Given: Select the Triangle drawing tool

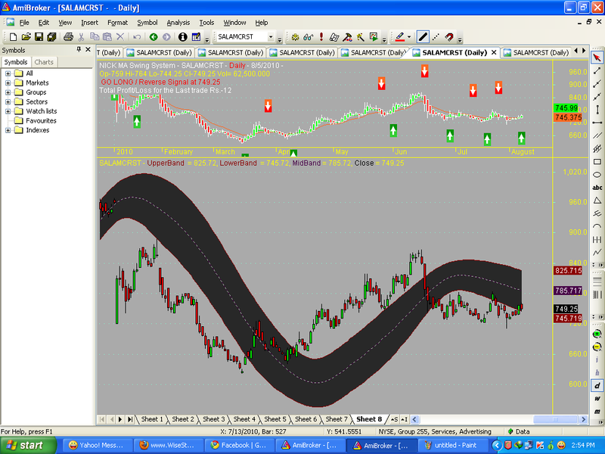Looking at the screenshot, I should 597,201.
